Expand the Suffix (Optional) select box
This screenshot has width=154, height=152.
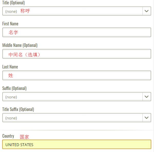tap(77, 97)
